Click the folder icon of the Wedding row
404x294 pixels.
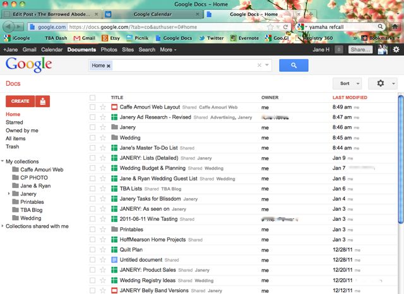[114, 138]
